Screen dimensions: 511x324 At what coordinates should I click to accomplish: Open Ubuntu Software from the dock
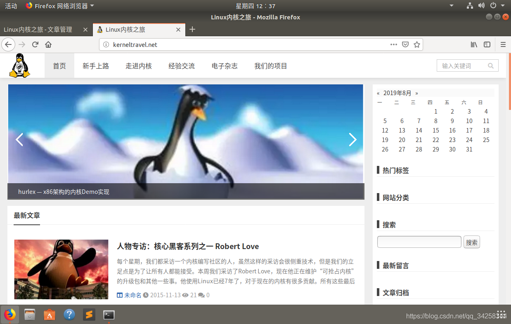click(49, 315)
